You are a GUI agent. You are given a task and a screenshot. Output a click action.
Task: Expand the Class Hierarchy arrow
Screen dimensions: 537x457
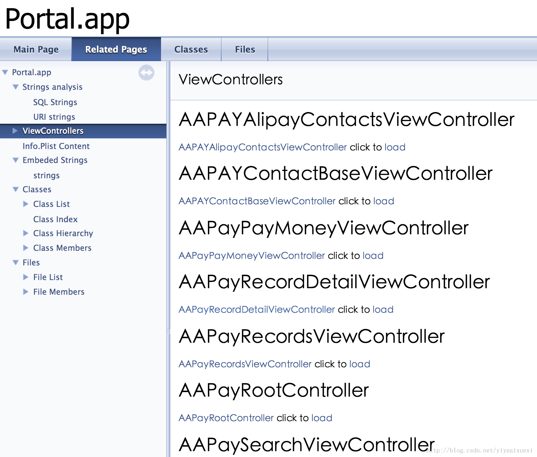pos(26,233)
